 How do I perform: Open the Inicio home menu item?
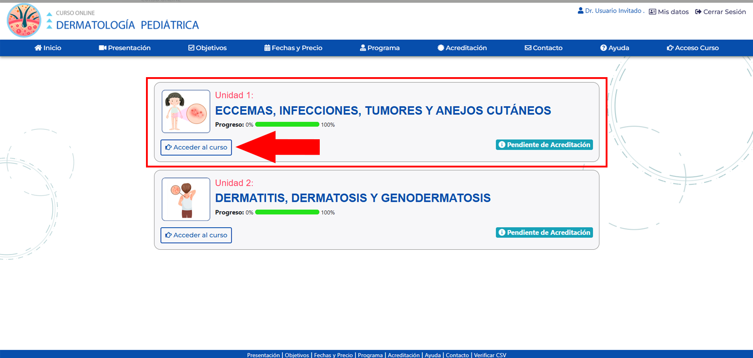48,48
